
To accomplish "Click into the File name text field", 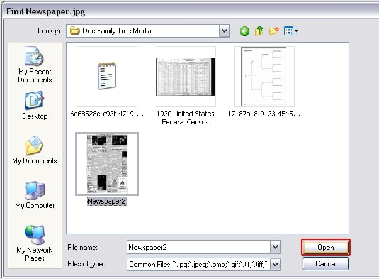I will point(198,247).
